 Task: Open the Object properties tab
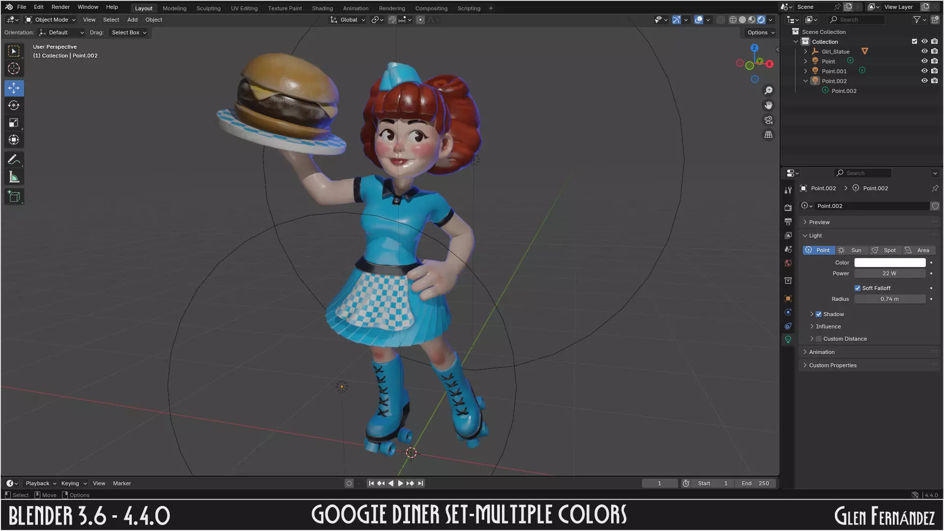click(788, 298)
